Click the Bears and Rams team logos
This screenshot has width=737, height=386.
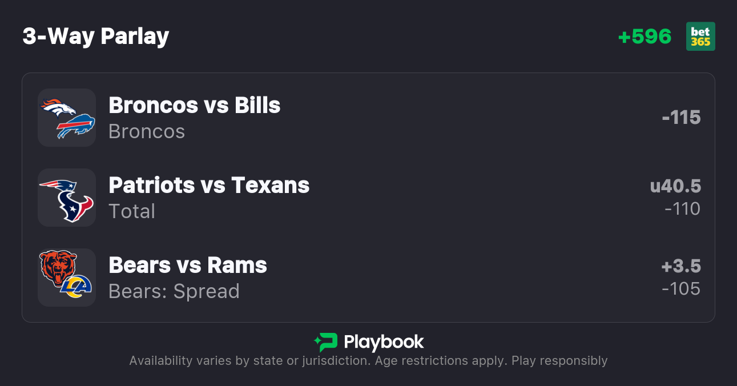(67, 278)
